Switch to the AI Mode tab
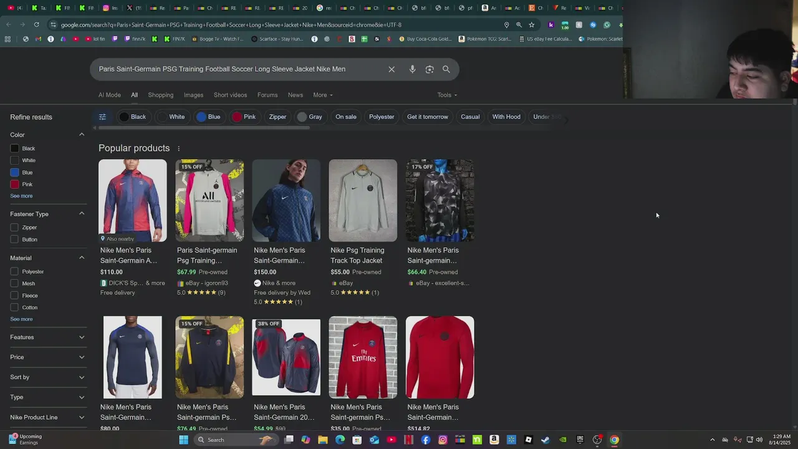This screenshot has height=449, width=798. coord(110,95)
